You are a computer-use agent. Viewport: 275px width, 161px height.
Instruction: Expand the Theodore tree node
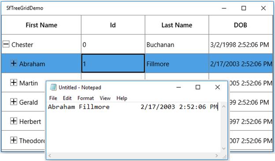(14, 140)
